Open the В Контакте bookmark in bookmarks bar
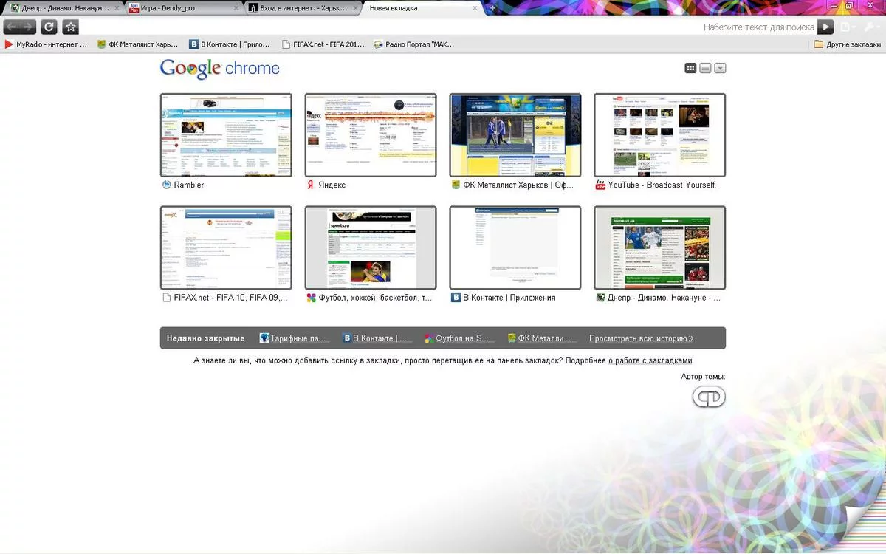Screen dimensions: 886x554 pyautogui.click(x=230, y=44)
